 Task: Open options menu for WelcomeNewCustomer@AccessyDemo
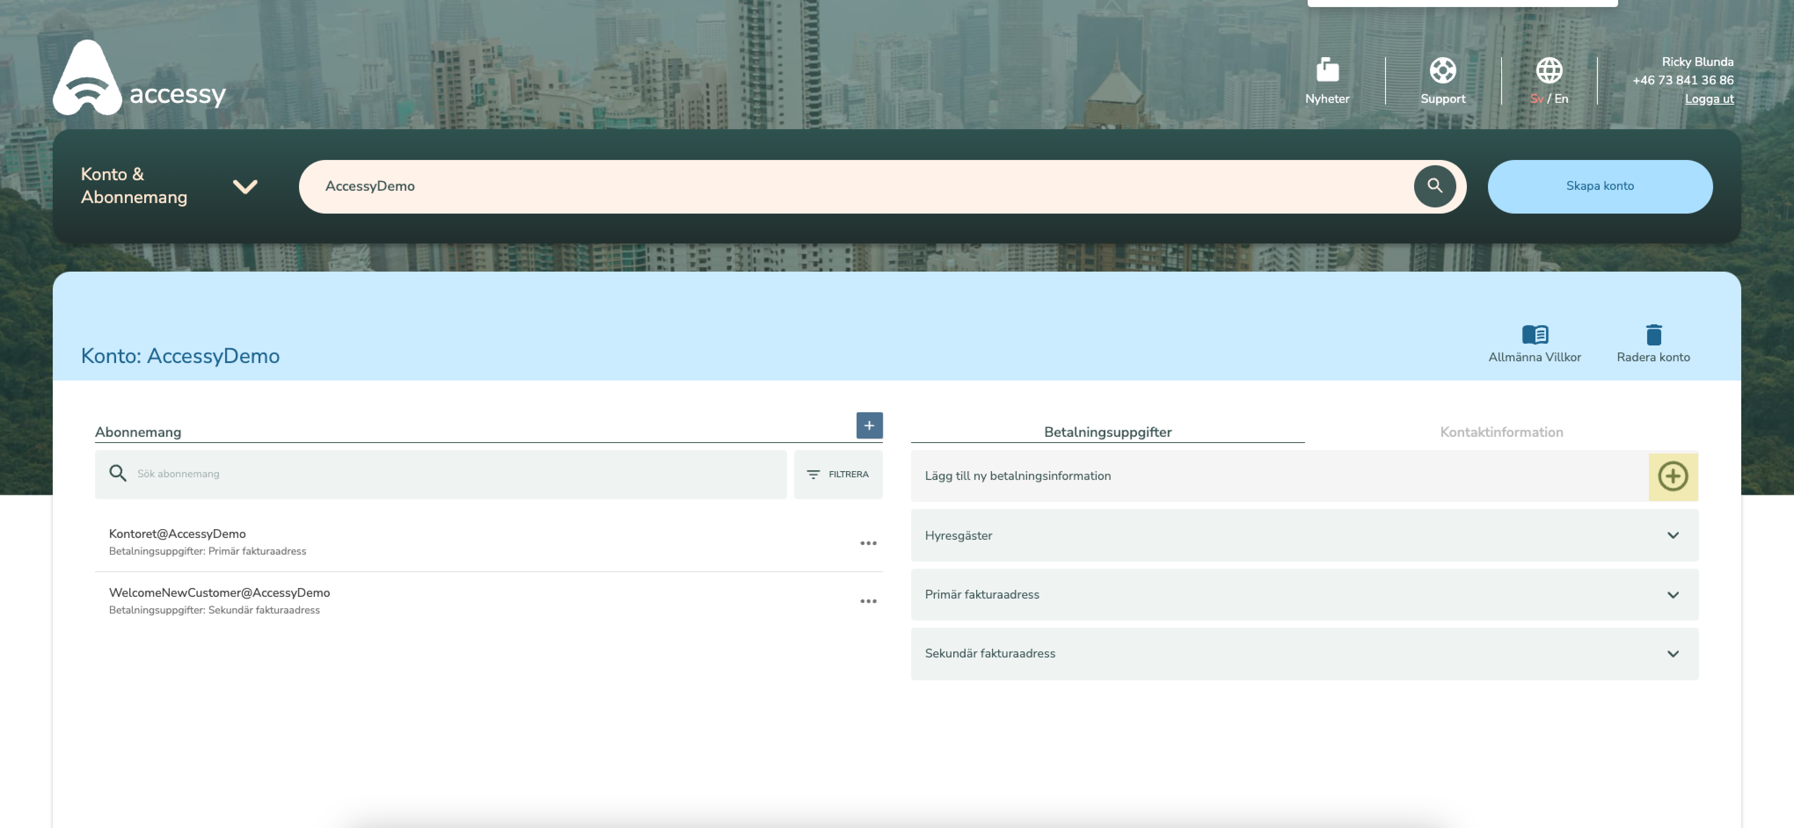(x=868, y=601)
